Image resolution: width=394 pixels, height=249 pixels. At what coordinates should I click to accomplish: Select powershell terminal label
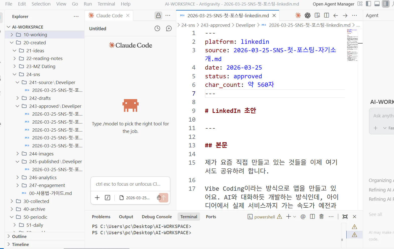(x=265, y=217)
